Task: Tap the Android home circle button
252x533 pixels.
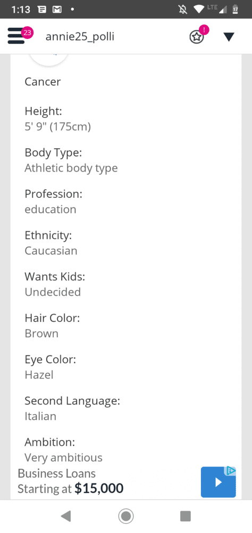Action: 126,516
